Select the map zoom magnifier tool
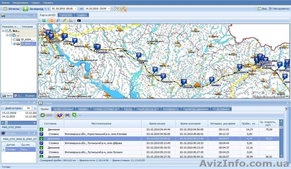This screenshot has width=291, height=169. 58,20
